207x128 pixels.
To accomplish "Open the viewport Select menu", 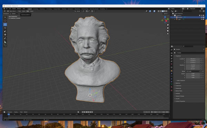I will pyautogui.click(x=24, y=11).
